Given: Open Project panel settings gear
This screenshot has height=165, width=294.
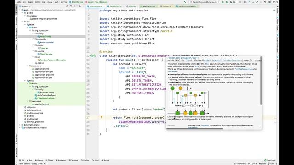Looking at the screenshot, I should pyautogui.click(x=79, y=6).
